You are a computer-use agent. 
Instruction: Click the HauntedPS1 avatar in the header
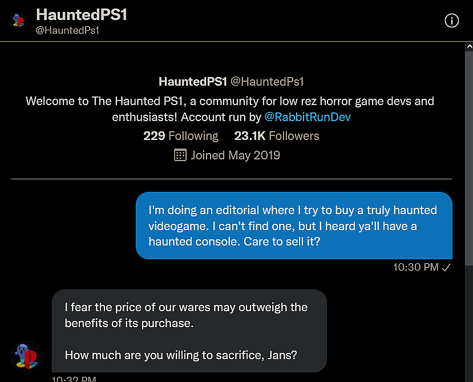pyautogui.click(x=18, y=21)
